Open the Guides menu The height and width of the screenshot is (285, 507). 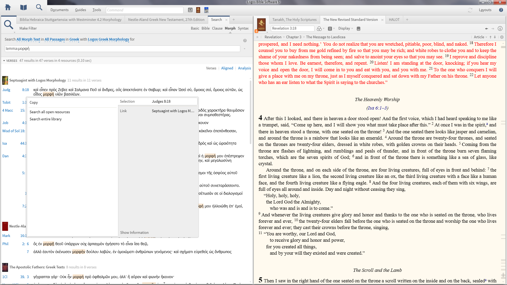click(81, 10)
